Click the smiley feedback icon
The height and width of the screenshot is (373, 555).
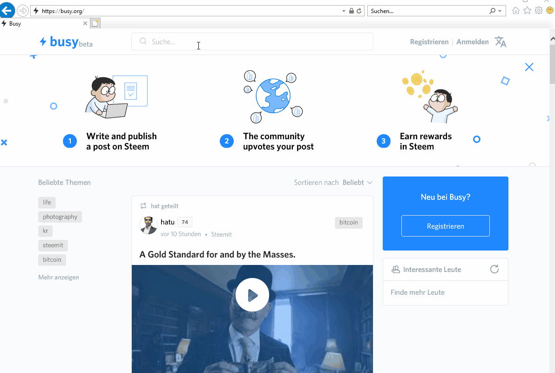click(x=550, y=11)
